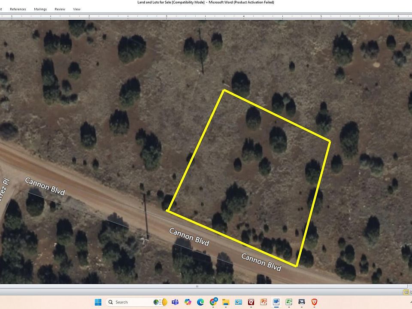Show hidden system tray icons
The image size is (412, 309).
(x=411, y=302)
